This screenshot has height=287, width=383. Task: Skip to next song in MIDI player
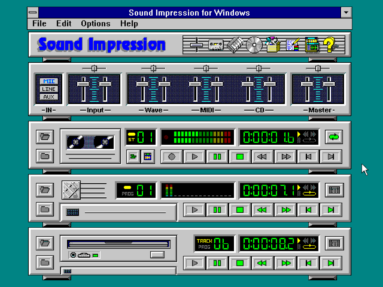pyautogui.click(x=331, y=210)
